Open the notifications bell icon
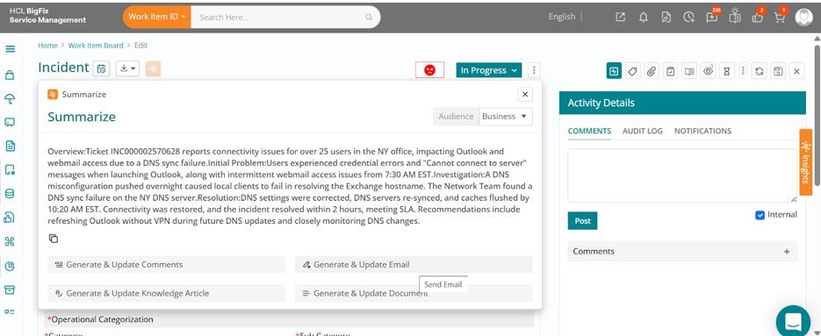 coord(644,18)
